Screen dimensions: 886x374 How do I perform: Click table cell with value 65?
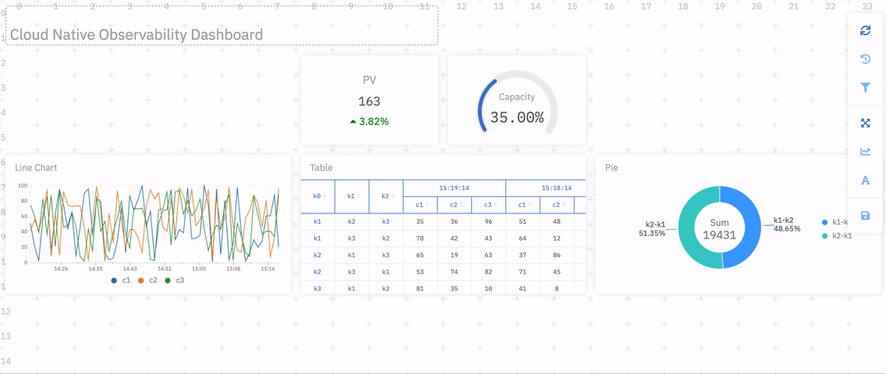point(420,255)
